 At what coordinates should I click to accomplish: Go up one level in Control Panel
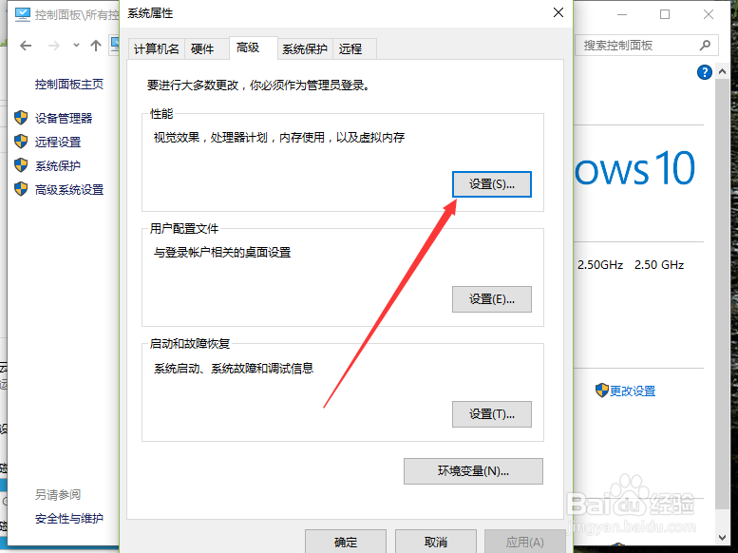(96, 46)
